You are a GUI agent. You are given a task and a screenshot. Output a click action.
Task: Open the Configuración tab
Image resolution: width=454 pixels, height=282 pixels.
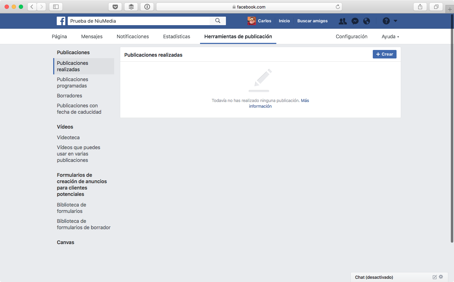(351, 36)
